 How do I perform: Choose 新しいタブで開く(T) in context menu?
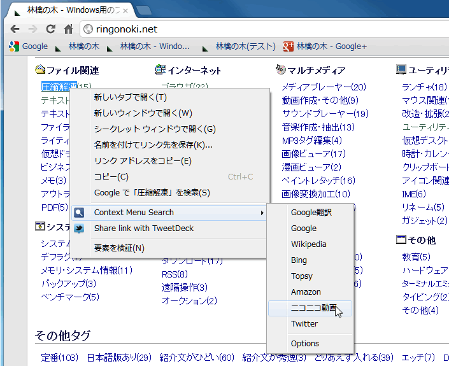click(169, 97)
